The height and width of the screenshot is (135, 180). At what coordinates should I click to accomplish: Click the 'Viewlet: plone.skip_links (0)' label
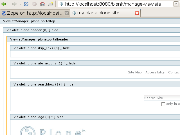click(x=36, y=48)
